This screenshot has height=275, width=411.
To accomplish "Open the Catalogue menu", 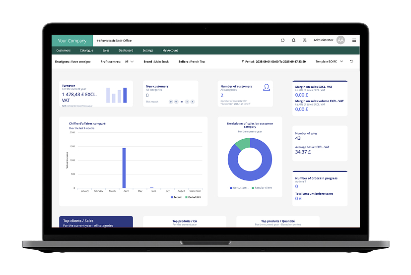I will pyautogui.click(x=86, y=51).
